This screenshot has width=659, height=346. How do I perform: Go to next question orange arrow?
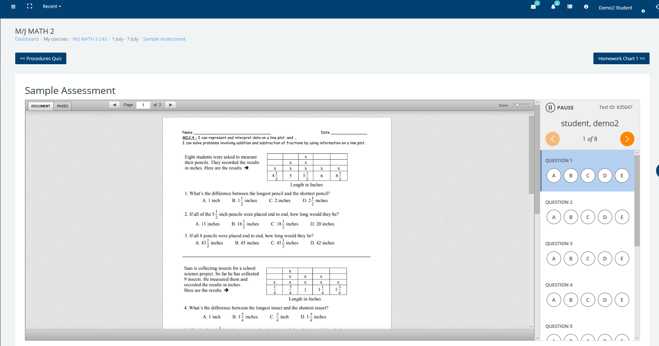(x=627, y=139)
